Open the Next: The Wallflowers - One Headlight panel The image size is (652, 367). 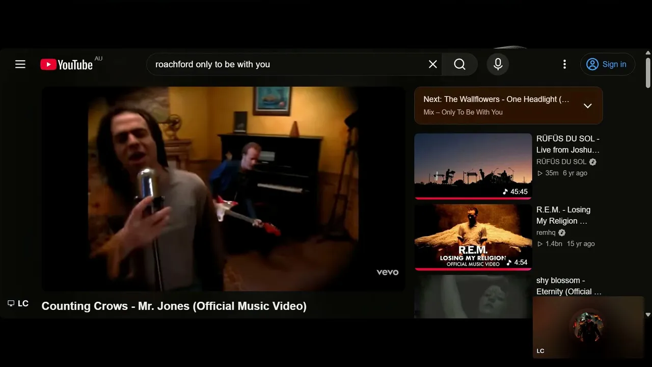tap(508, 106)
